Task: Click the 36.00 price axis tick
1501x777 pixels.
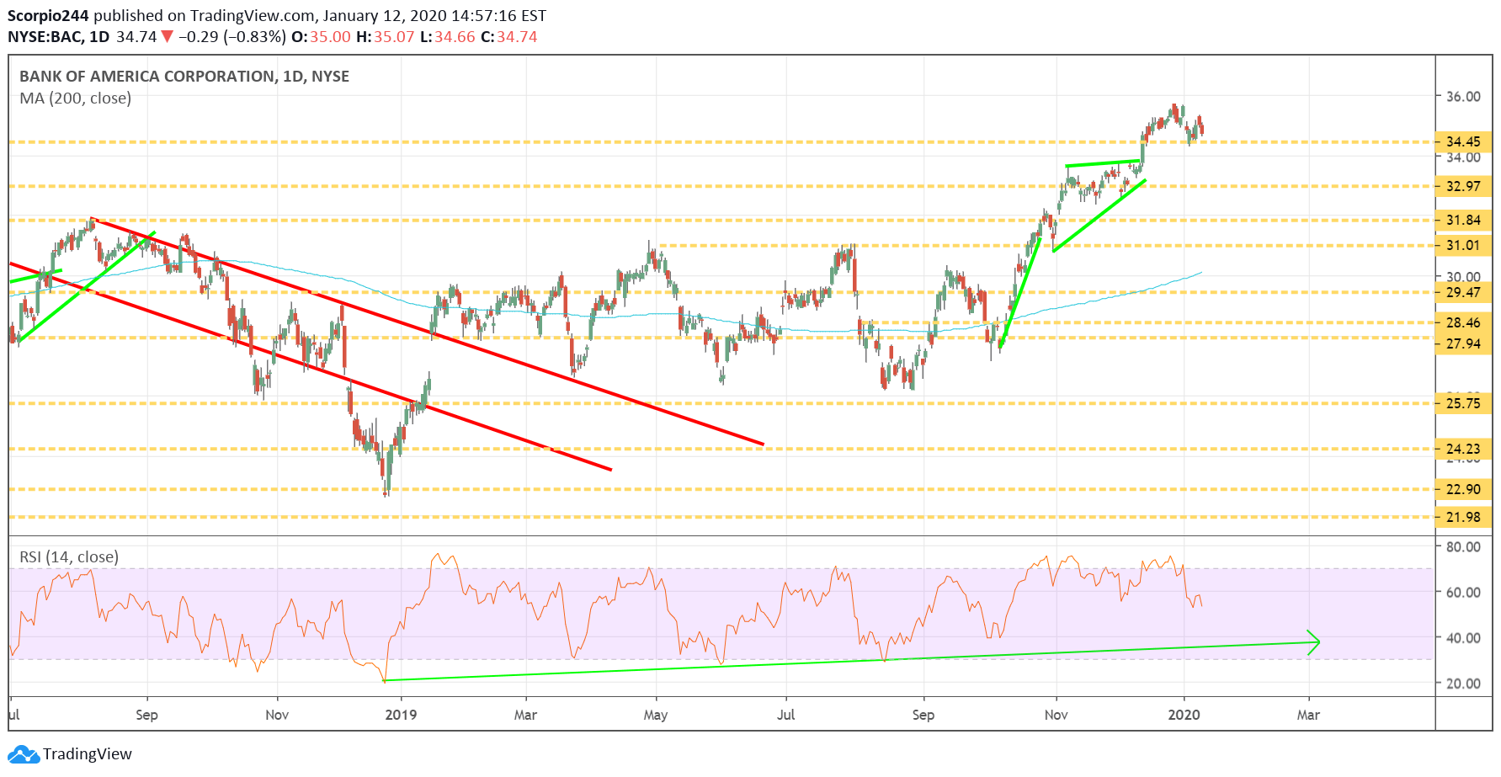Action: click(1463, 96)
